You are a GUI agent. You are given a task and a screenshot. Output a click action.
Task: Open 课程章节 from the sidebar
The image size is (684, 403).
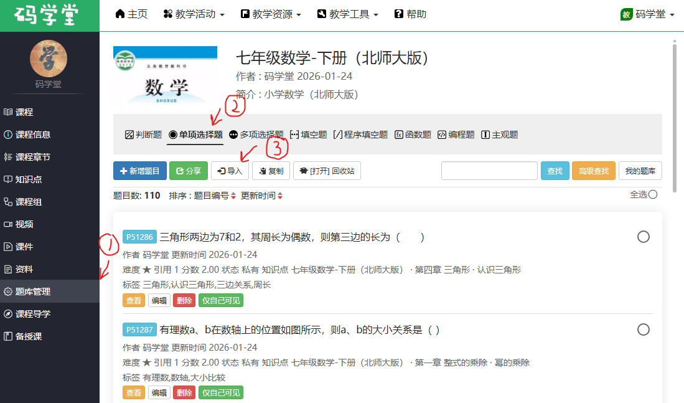pos(32,157)
